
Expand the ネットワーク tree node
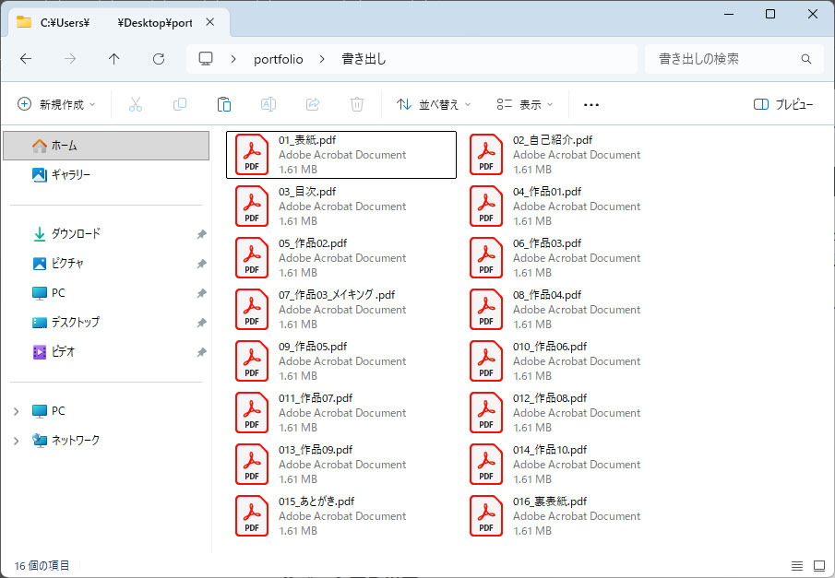click(x=16, y=441)
